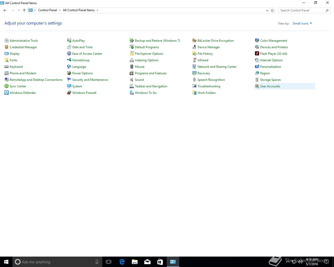Refresh the Control Panel view
Screen dimensions: 334x267
(x=272, y=10)
